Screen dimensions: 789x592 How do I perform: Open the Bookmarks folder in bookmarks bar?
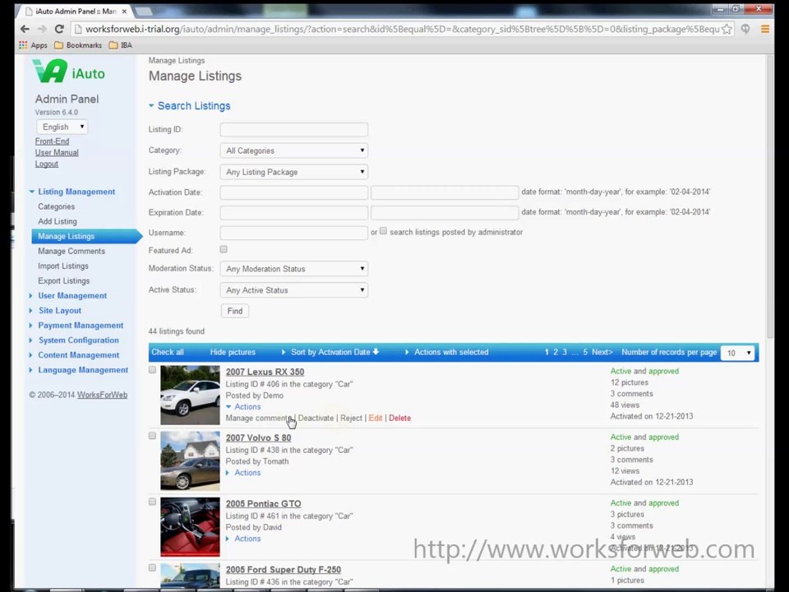click(78, 45)
